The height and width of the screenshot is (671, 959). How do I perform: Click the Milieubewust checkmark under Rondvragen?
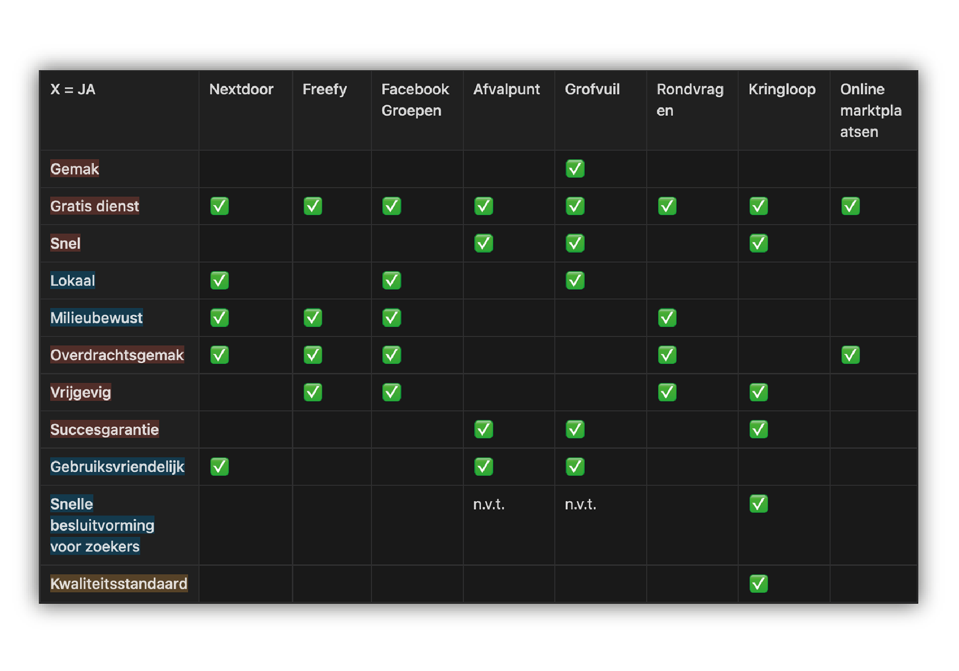pos(667,318)
